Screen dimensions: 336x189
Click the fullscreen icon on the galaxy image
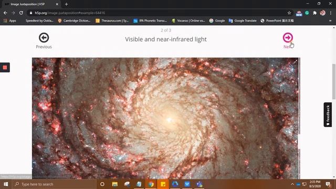point(296,61)
